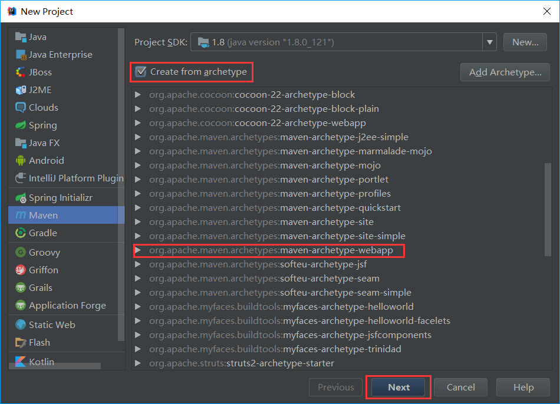Click the Java project type icon
This screenshot has height=404, width=560.
tap(21, 37)
